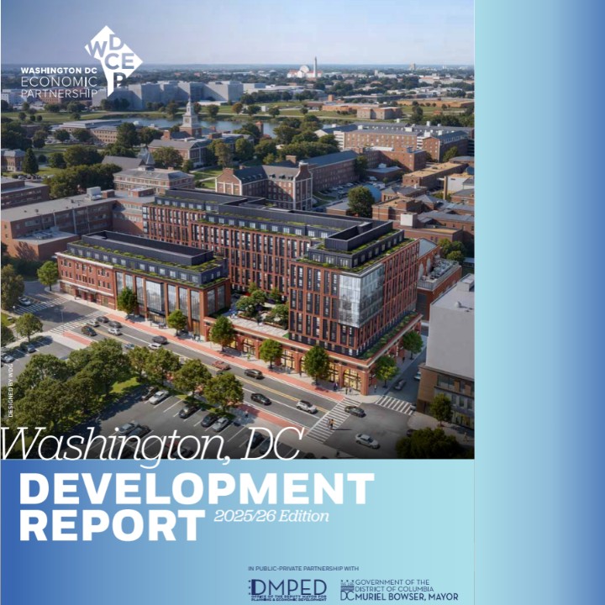This screenshot has height=605, width=605.
Task: Click the "2025/26 Edition" label
Action: 271,516
